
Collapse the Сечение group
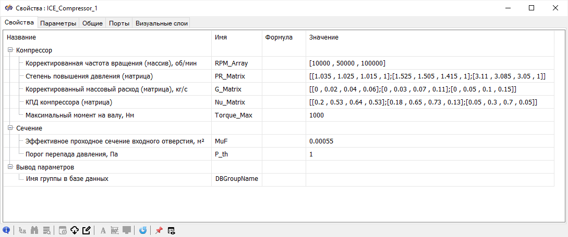click(x=10, y=128)
